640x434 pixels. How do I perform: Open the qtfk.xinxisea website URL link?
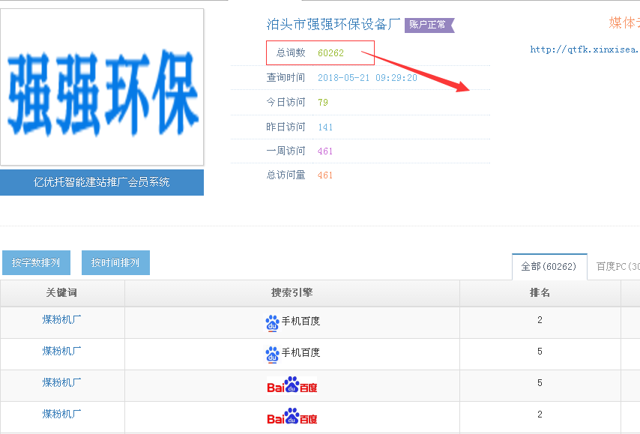click(x=584, y=49)
